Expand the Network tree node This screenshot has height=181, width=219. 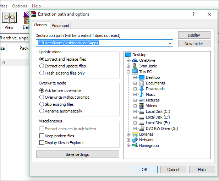128,140
